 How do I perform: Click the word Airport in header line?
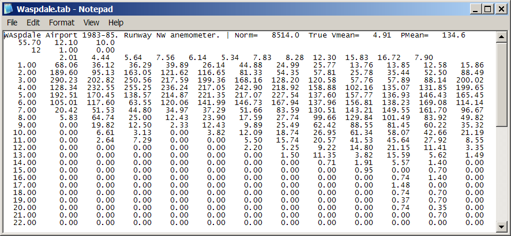[x=62, y=35]
